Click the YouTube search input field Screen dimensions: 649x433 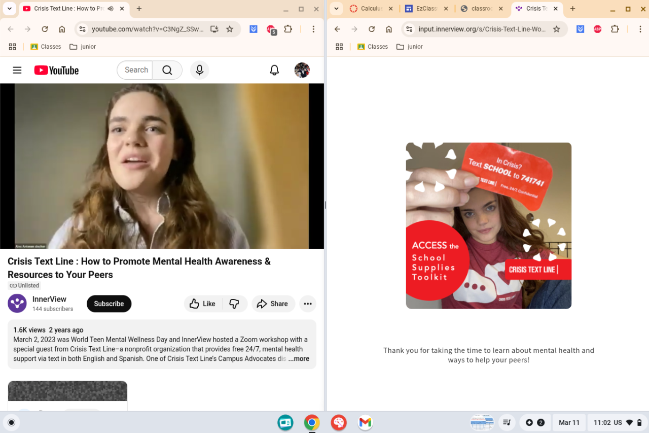point(136,70)
